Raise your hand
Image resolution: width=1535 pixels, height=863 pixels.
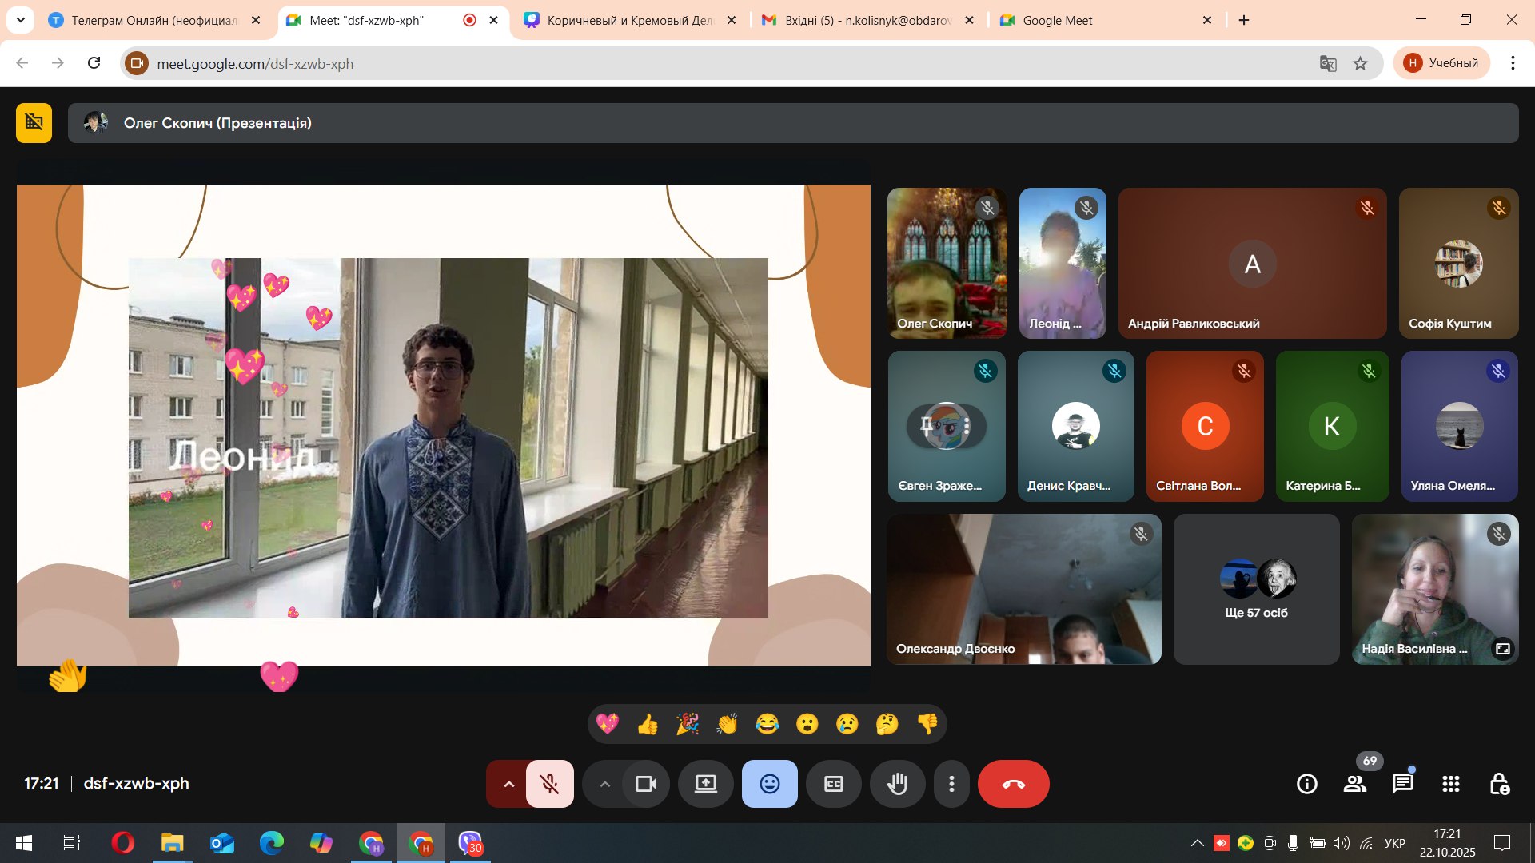(x=897, y=784)
